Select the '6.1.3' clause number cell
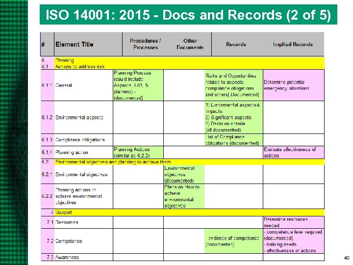 (x=47, y=140)
